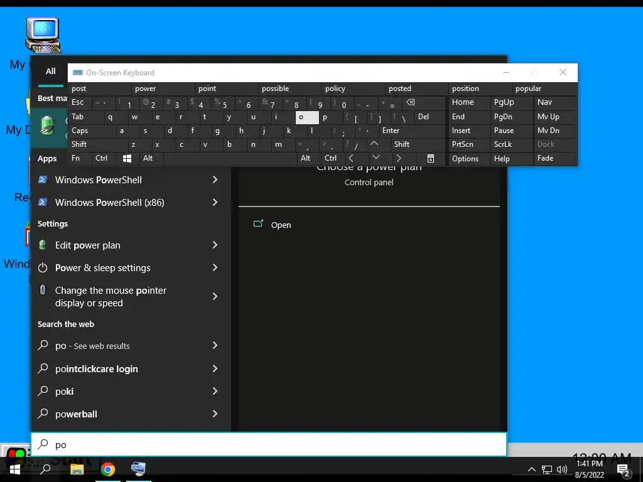Select the All search tab
Screen dimensions: 643x482
point(50,72)
